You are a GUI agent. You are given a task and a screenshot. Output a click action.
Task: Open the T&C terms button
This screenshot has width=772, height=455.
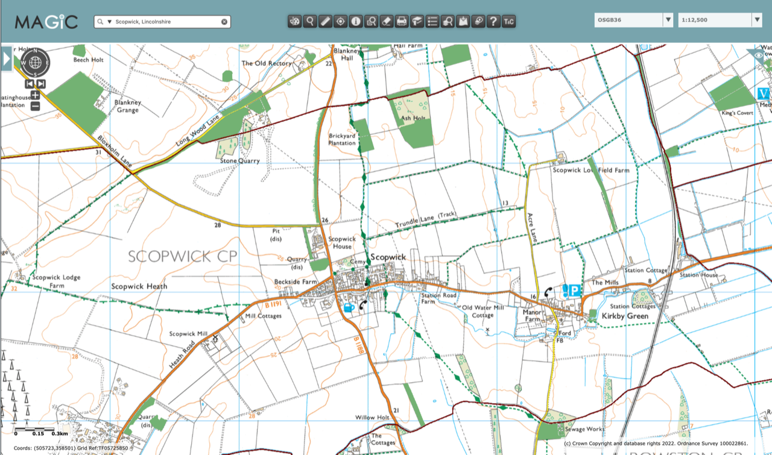coord(508,22)
